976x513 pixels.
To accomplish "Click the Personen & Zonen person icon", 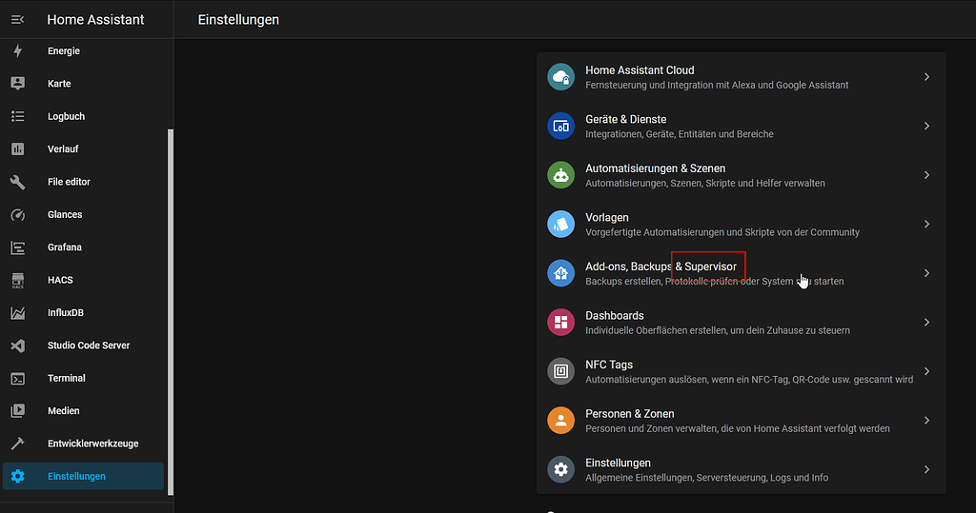I will pyautogui.click(x=560, y=421).
